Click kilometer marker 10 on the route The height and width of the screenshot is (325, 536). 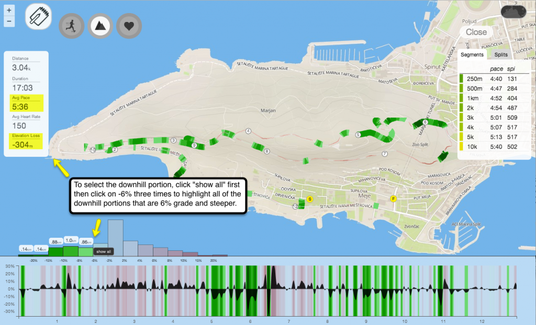tap(93, 150)
